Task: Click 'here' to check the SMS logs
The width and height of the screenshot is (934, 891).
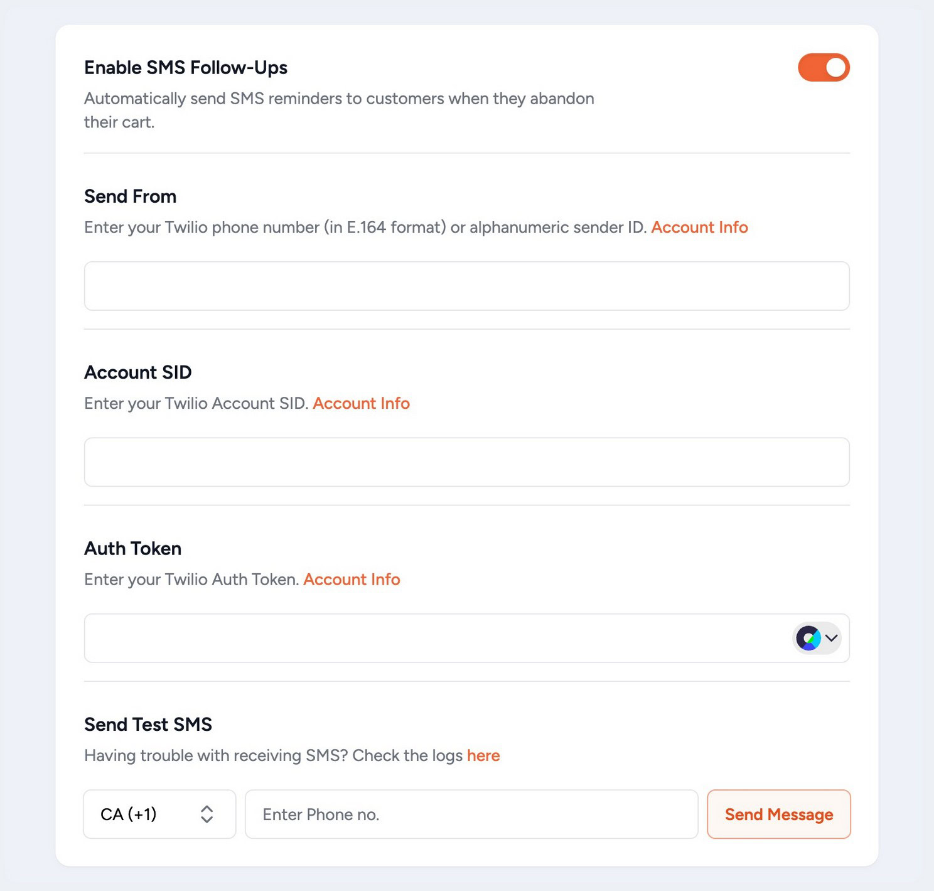Action: 483,755
